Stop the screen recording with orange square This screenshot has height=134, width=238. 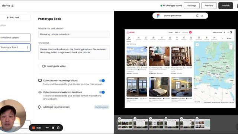coord(33,128)
